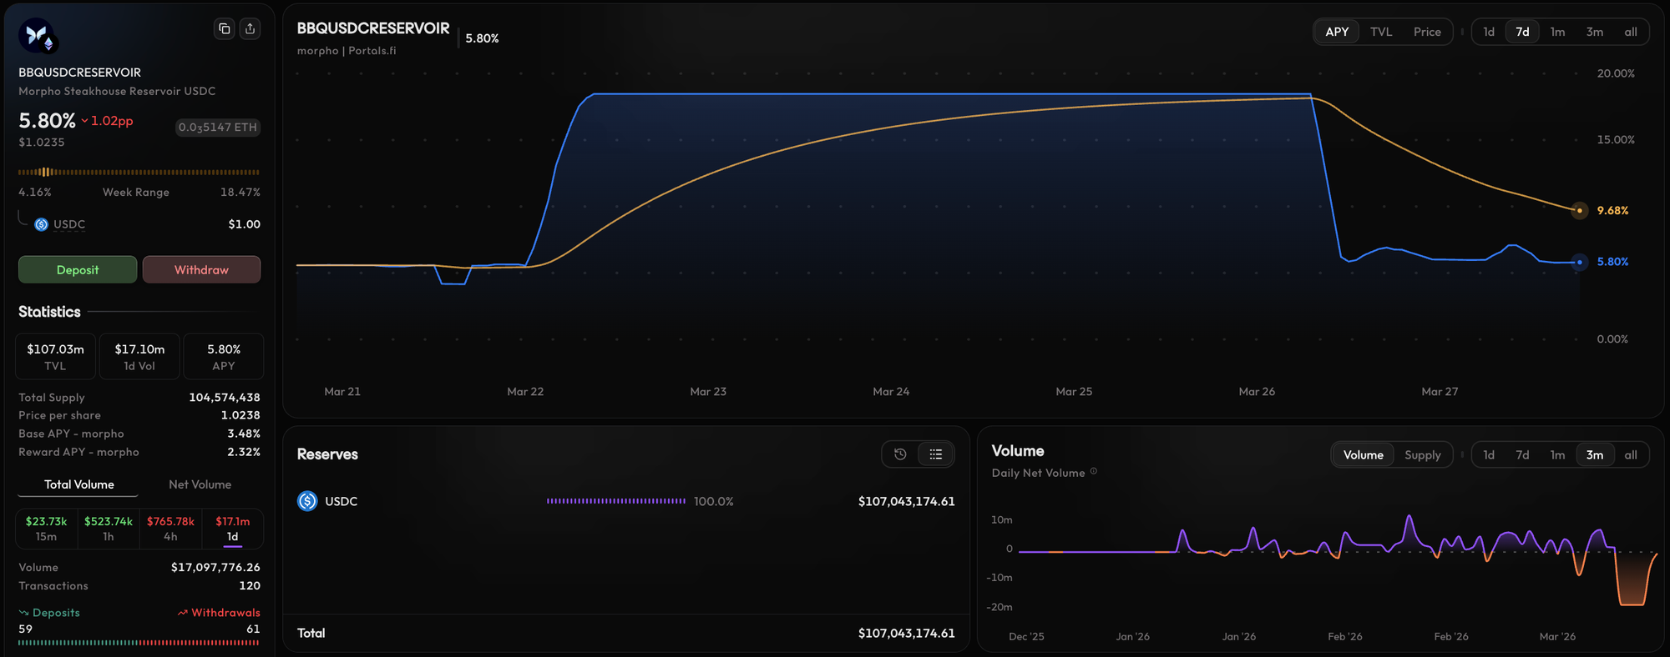Viewport: 1670px width, 657px height.
Task: Set main chart range to all
Action: coord(1630,32)
